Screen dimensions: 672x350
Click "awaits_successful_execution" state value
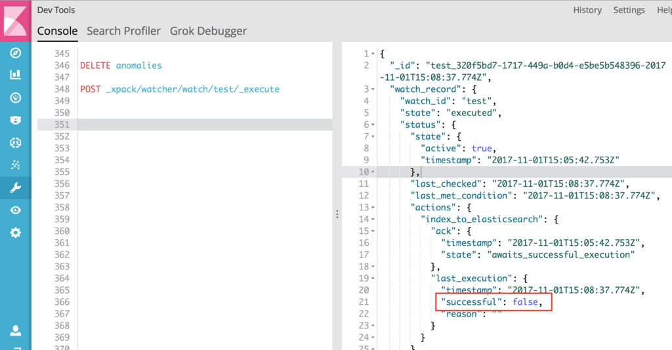(561, 255)
